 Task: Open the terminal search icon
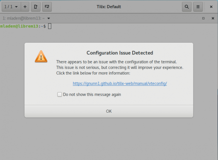tap(187, 7)
